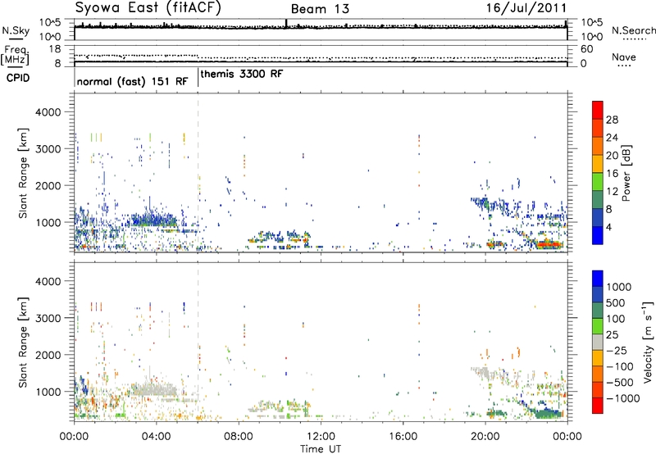The height and width of the screenshot is (454, 656).
Task: Click the '12:00' time tick label
Action: point(321,437)
